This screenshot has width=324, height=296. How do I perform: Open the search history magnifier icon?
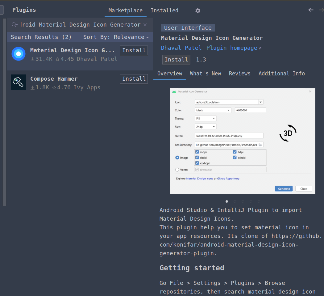15,25
